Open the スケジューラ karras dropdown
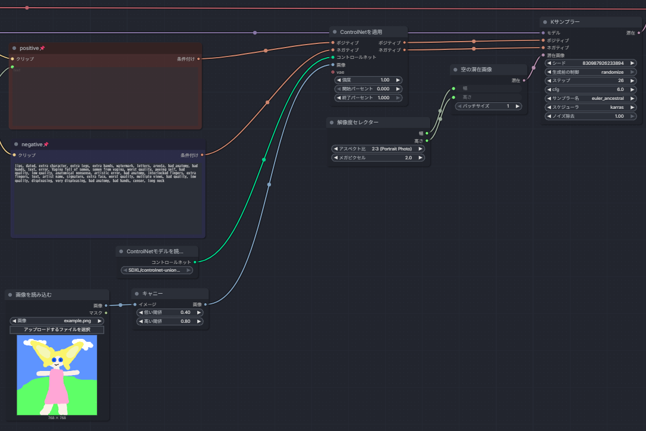The image size is (646, 431). click(x=590, y=108)
